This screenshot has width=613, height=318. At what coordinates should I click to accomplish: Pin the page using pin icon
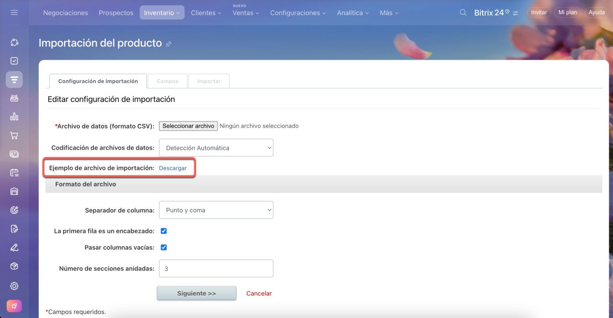pyautogui.click(x=169, y=44)
